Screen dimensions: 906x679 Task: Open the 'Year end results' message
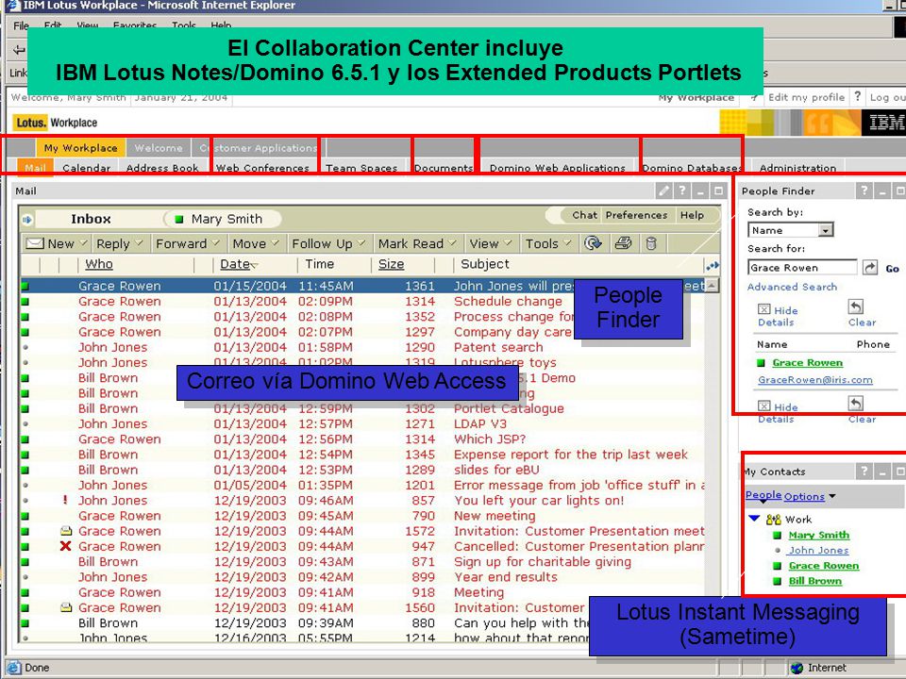pyautogui.click(x=362, y=577)
